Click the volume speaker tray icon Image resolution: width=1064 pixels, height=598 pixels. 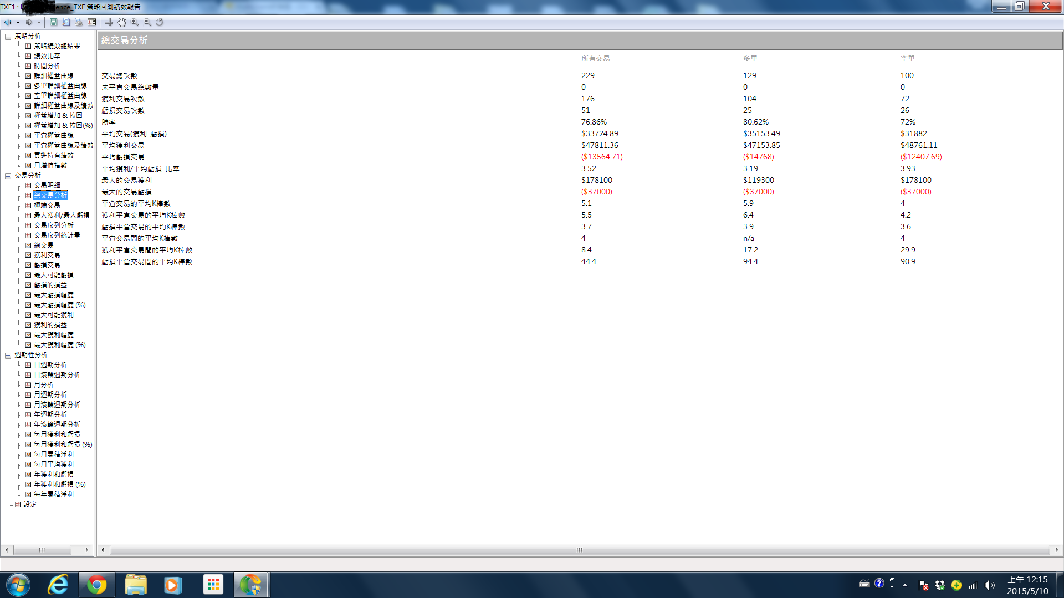(989, 585)
